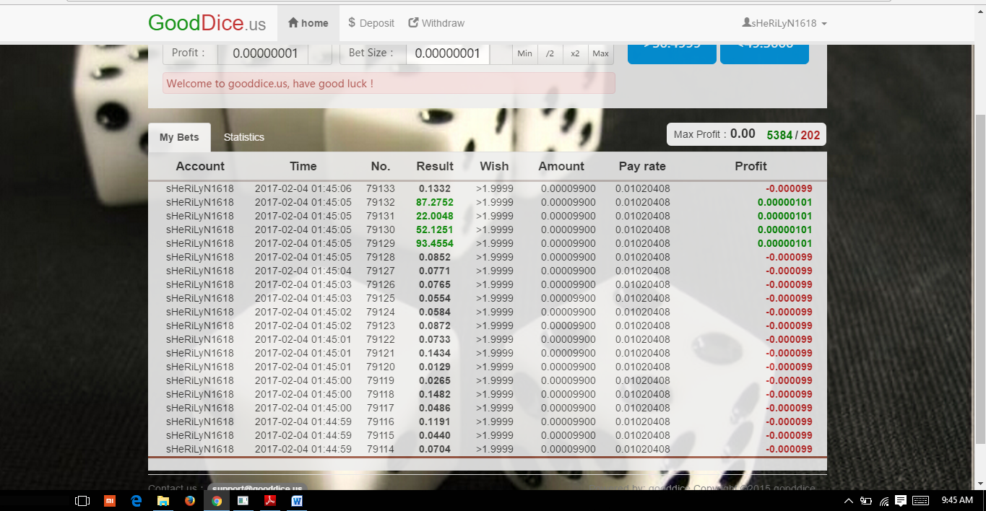The width and height of the screenshot is (986, 511).
Task: Click the Profit value field
Action: (263, 53)
